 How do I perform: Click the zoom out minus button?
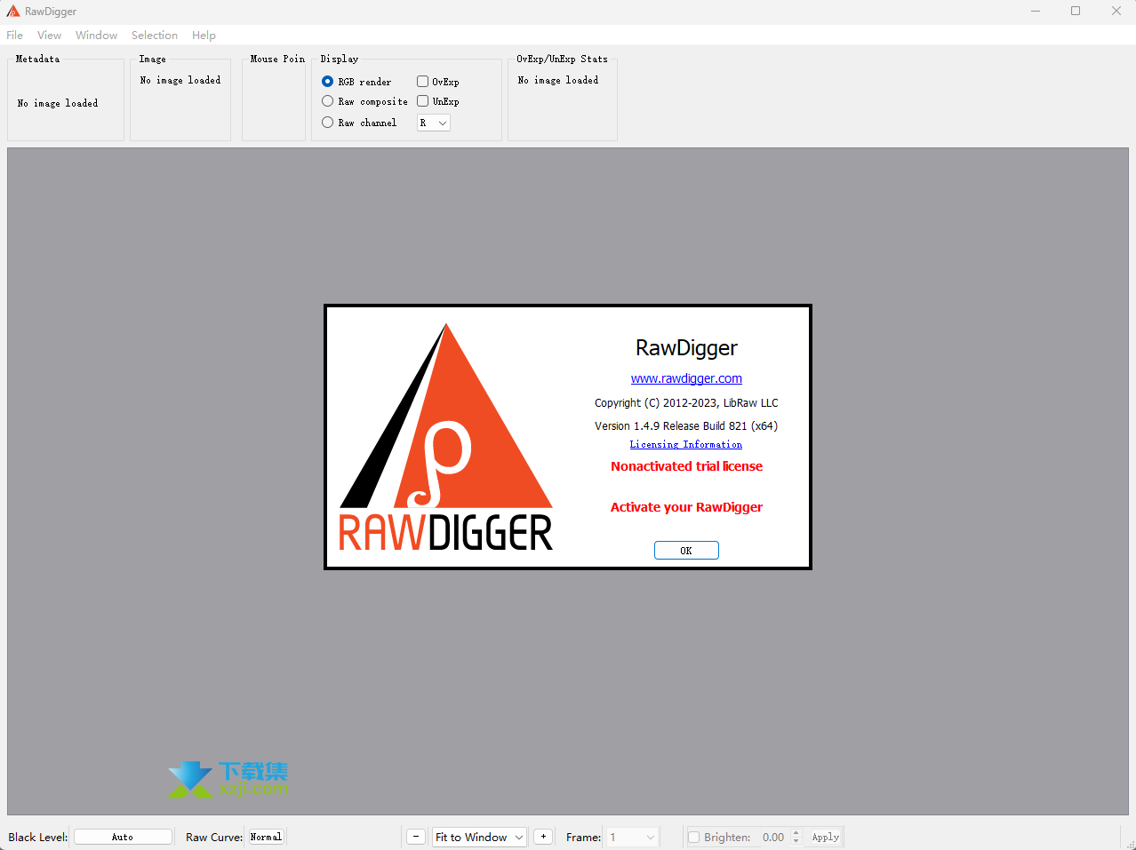(416, 837)
